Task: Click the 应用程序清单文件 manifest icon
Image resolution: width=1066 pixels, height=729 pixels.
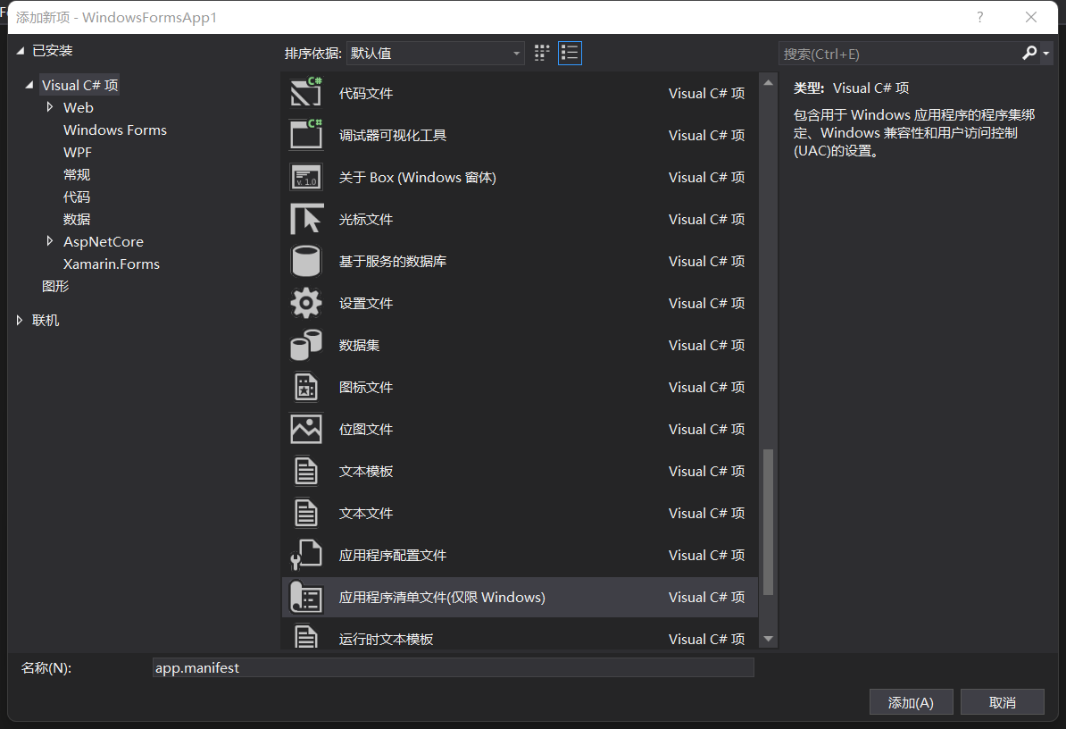Action: [306, 597]
